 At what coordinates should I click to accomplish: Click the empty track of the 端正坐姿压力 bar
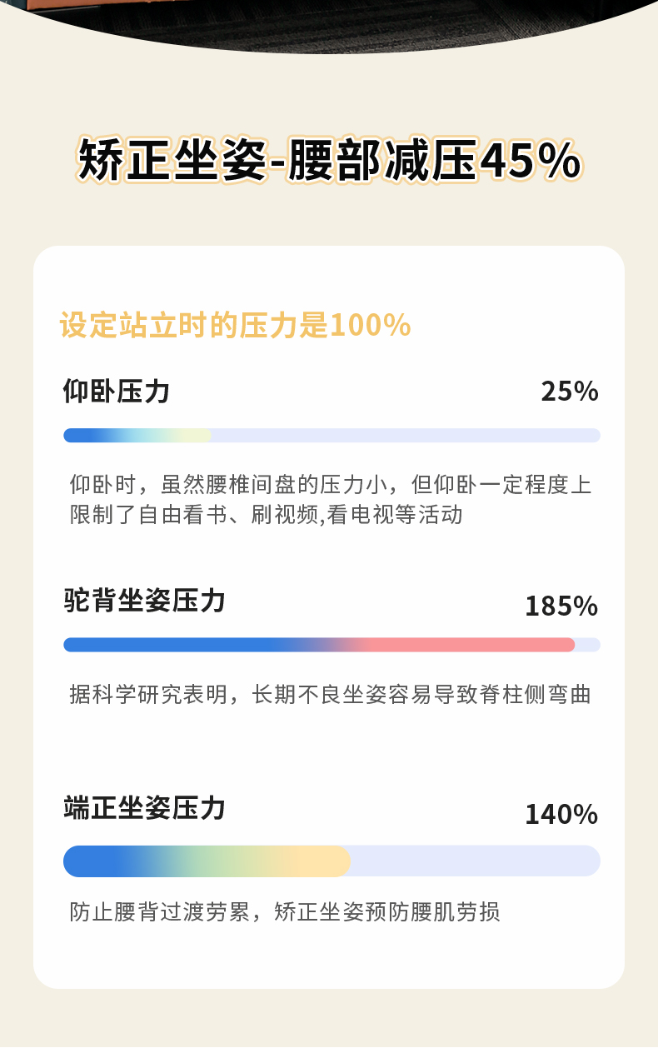point(475,861)
